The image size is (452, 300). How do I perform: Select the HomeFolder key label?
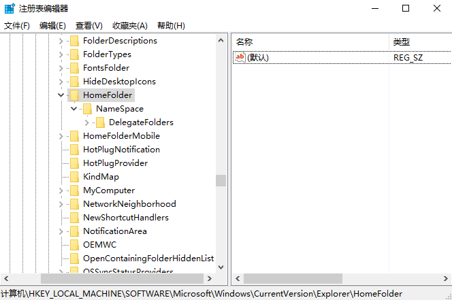click(108, 95)
